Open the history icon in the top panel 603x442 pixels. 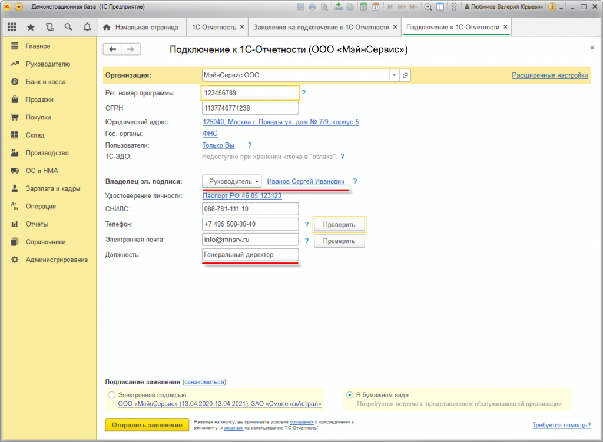pos(49,27)
